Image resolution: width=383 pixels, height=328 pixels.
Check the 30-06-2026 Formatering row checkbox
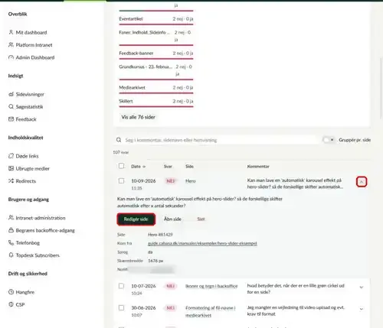pyautogui.click(x=121, y=308)
